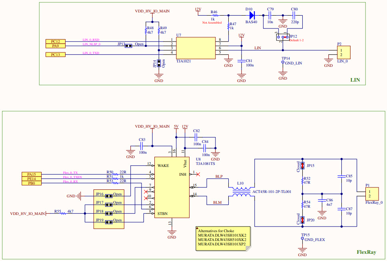The width and height of the screenshot is (387, 261).
Task: Select the FlexRay section title
Action: coord(367,252)
